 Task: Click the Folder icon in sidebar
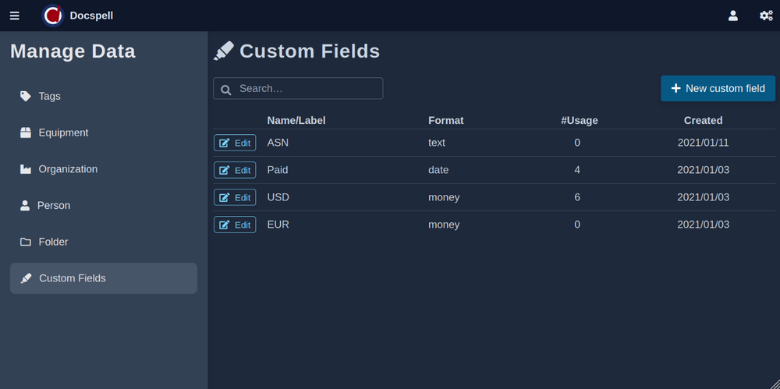[x=26, y=242]
